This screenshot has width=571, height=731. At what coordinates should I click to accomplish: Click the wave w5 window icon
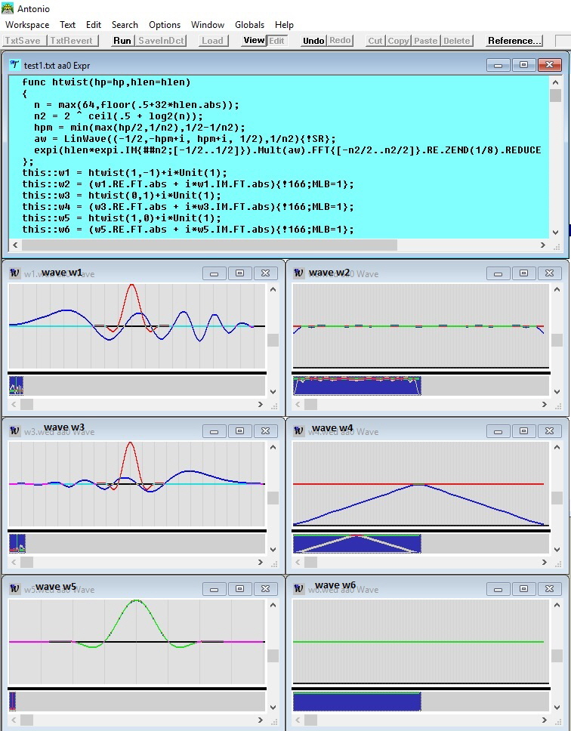14,589
